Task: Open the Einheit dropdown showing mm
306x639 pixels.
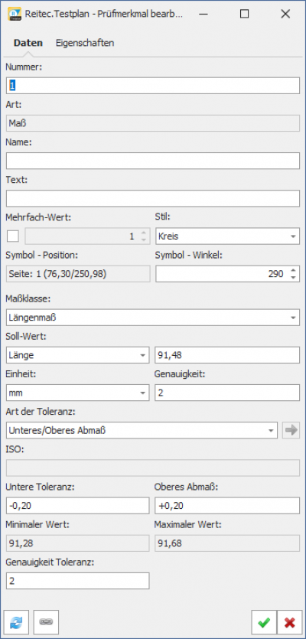Action: point(78,393)
